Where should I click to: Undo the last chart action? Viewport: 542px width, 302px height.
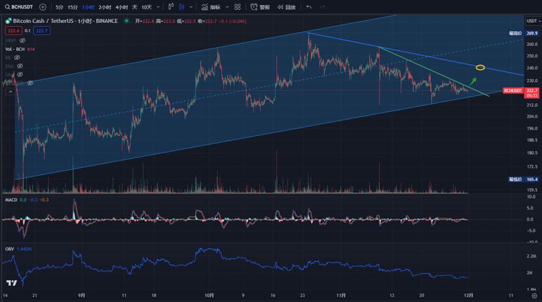pyautogui.click(x=309, y=7)
